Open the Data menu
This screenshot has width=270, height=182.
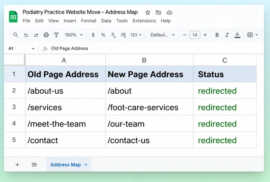coord(106,21)
